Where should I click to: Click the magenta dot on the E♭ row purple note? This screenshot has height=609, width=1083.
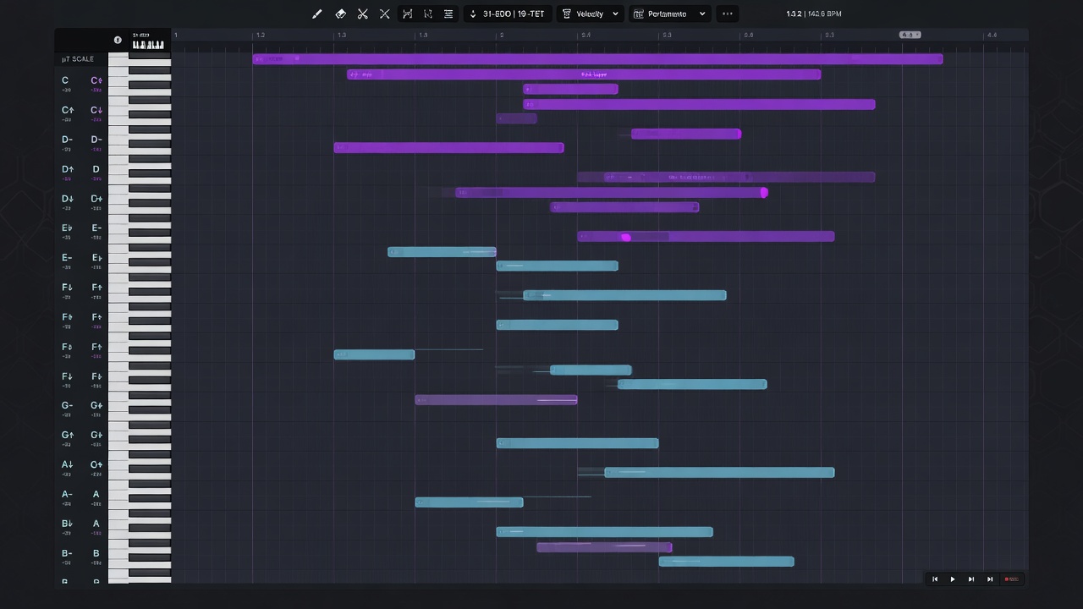pyautogui.click(x=626, y=238)
